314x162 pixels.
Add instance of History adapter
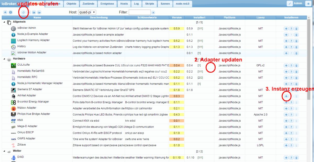point(286,47)
